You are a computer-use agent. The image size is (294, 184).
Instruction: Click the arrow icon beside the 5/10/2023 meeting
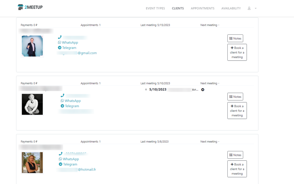203,90
